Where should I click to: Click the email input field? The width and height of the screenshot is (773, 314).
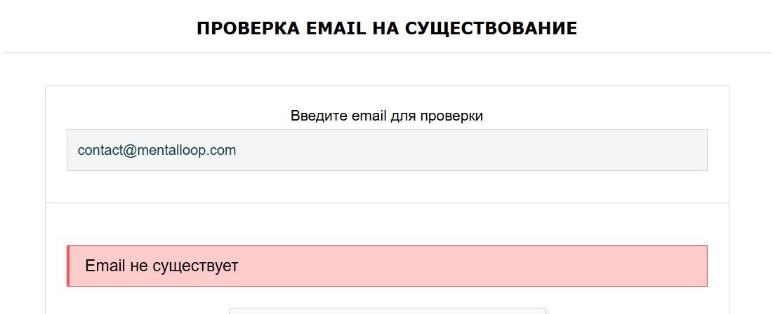point(386,150)
